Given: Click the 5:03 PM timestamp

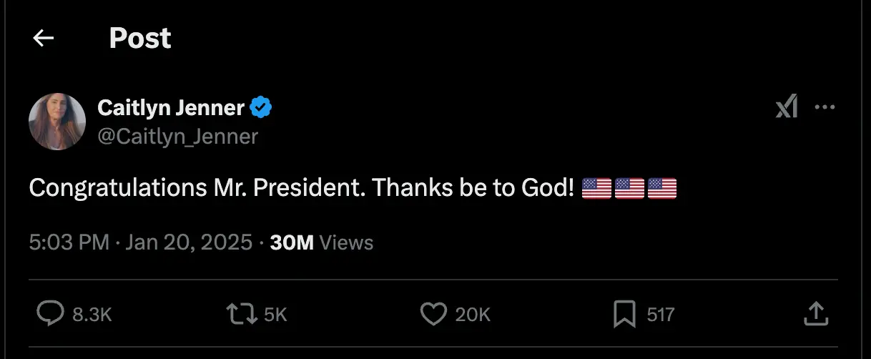Looking at the screenshot, I should coord(69,242).
